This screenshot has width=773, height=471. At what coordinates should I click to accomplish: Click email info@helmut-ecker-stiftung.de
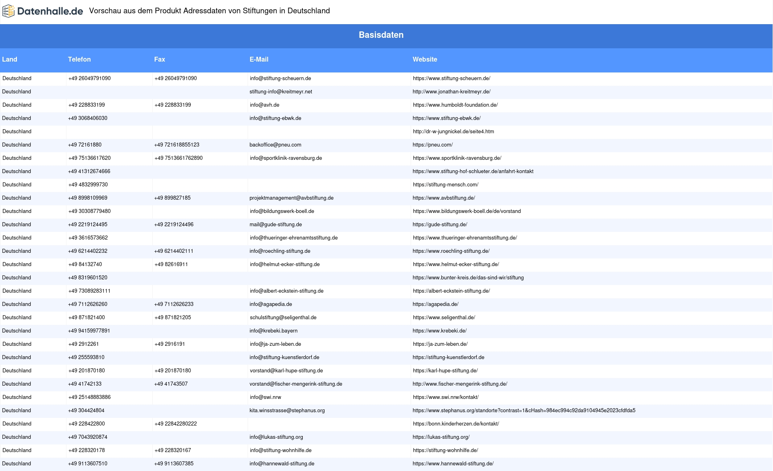point(285,264)
